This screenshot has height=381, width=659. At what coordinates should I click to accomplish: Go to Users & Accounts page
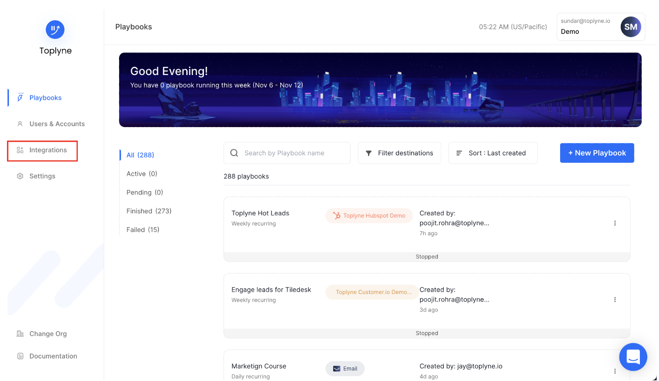tap(57, 124)
